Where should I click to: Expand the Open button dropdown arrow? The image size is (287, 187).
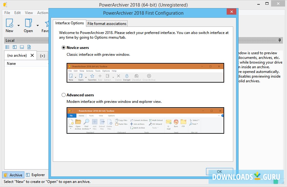38,26
